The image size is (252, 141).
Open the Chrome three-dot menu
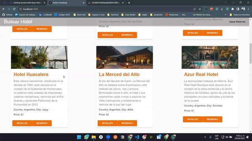(248, 9)
